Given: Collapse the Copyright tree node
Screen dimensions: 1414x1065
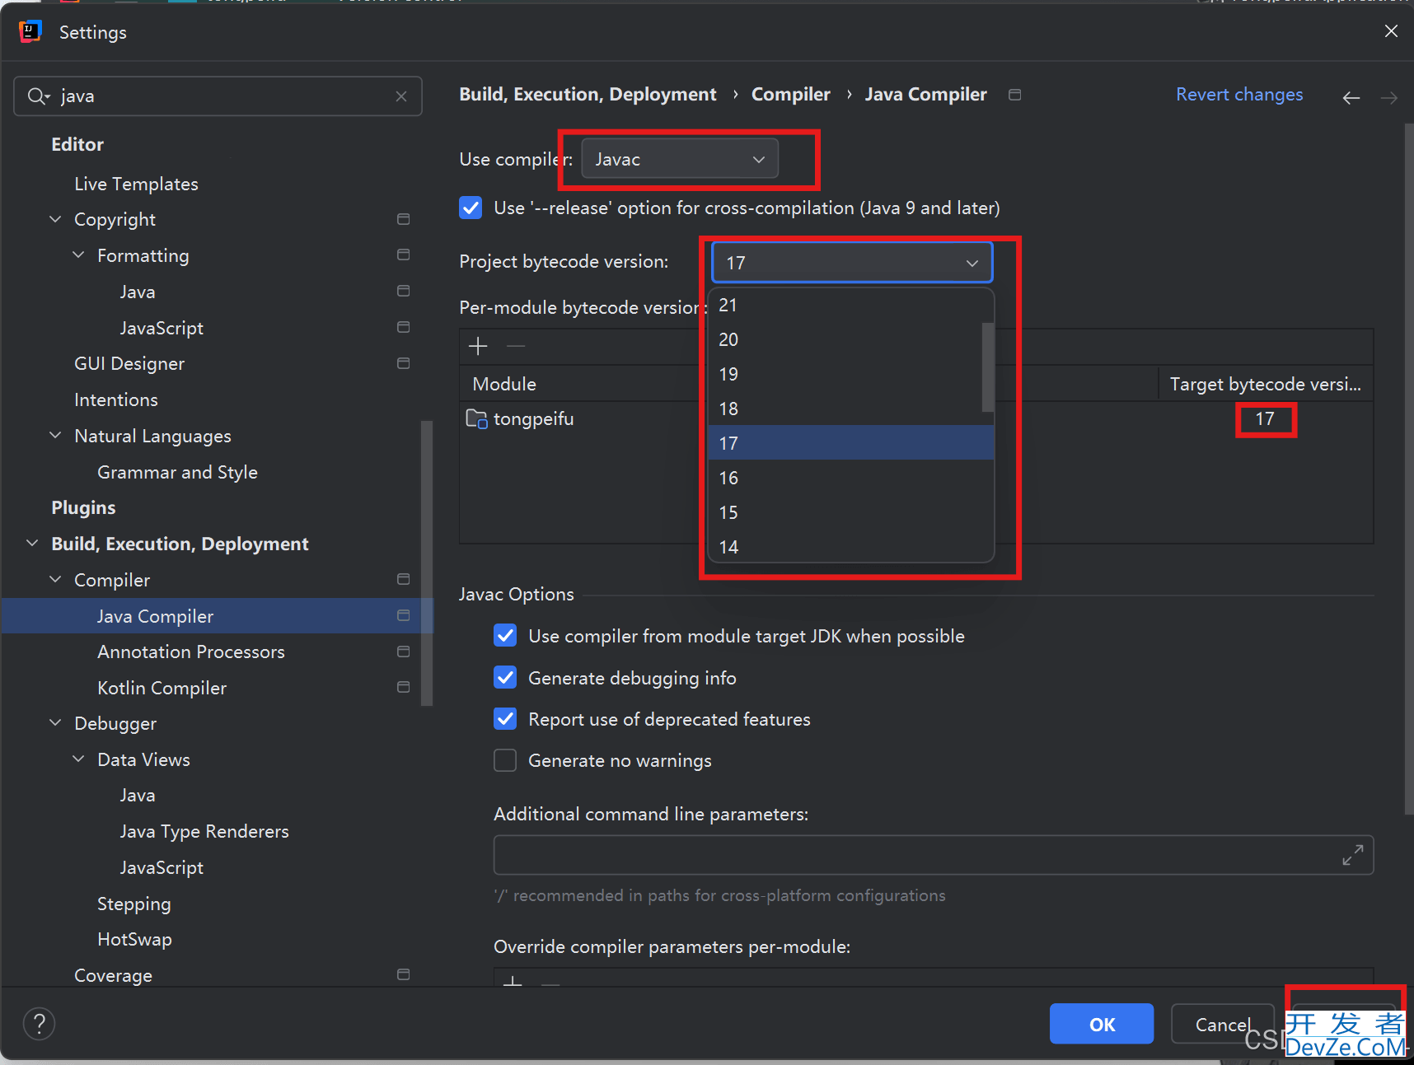Looking at the screenshot, I should pos(55,219).
